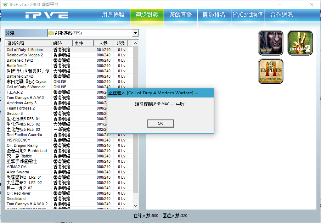321x223 pixels.
Task: Open the 用戶帳號 tab
Action: coord(113,15)
